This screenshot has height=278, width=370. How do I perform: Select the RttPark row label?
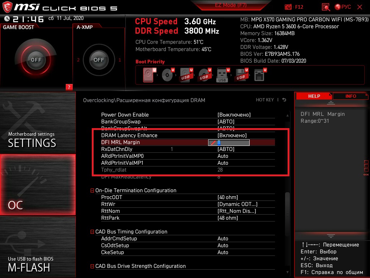tap(110, 218)
